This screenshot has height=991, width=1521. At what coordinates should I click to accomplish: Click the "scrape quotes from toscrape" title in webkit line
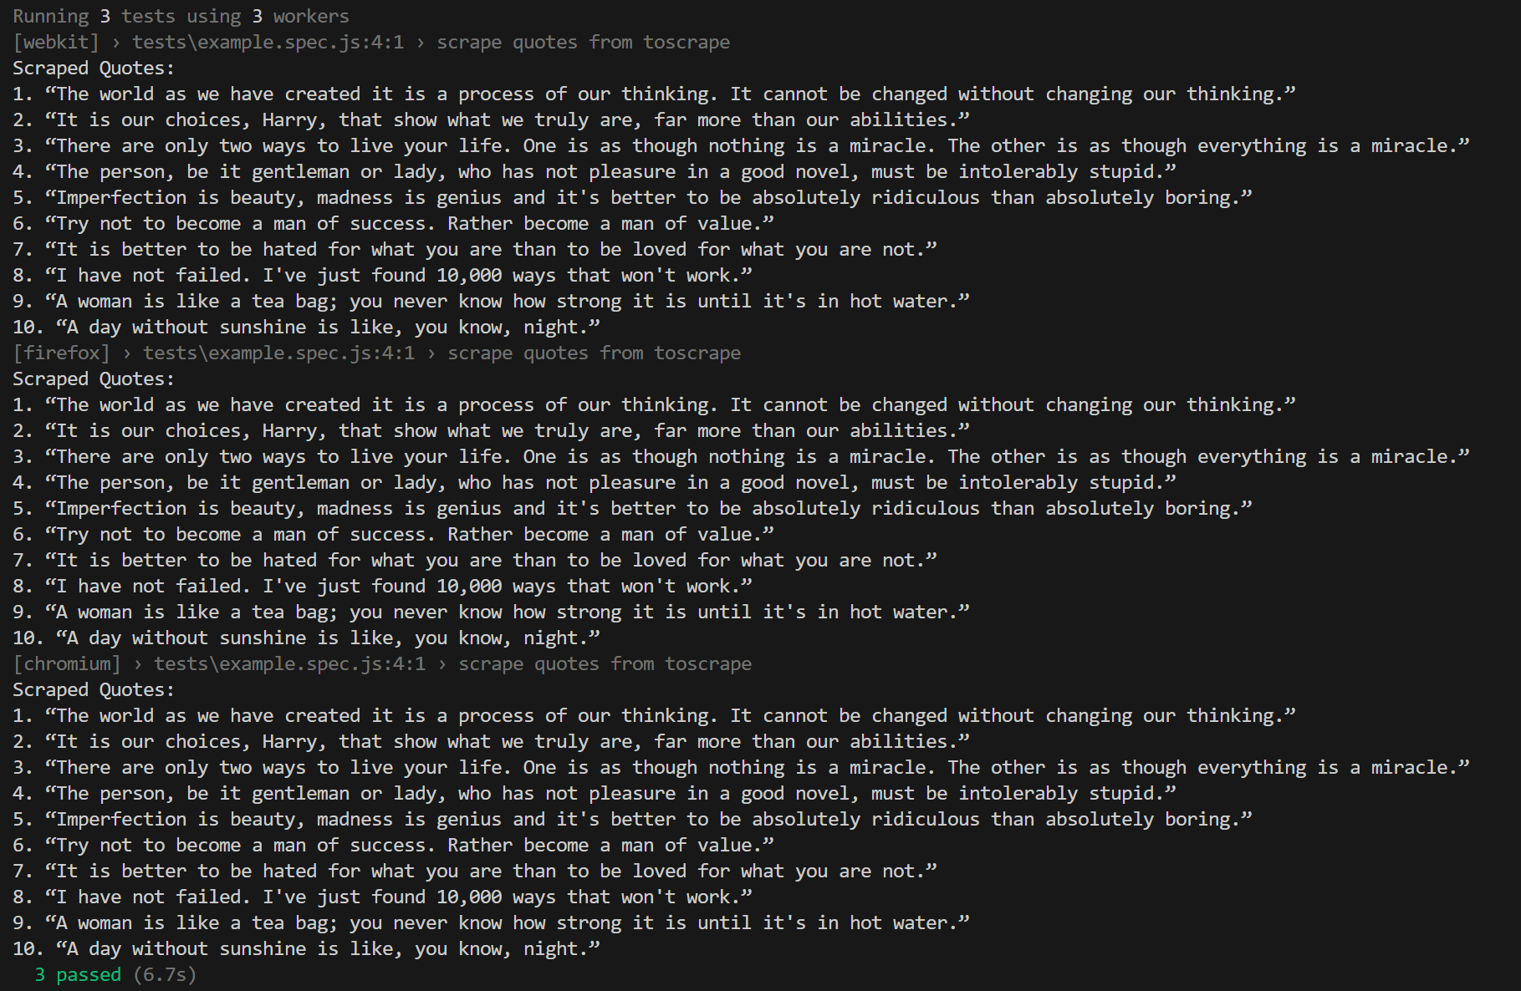583,43
